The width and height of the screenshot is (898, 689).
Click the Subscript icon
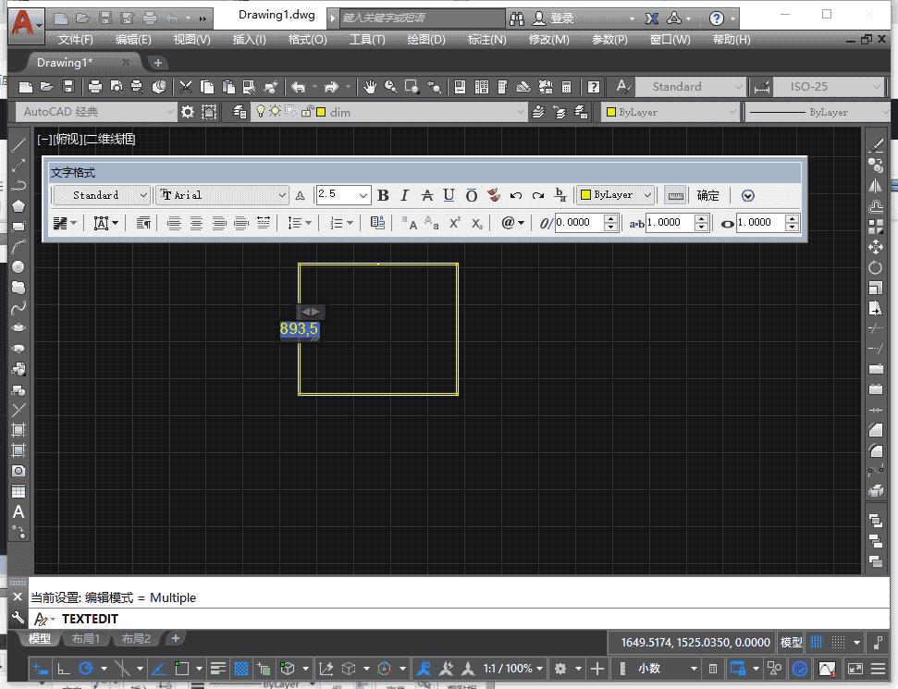click(477, 223)
